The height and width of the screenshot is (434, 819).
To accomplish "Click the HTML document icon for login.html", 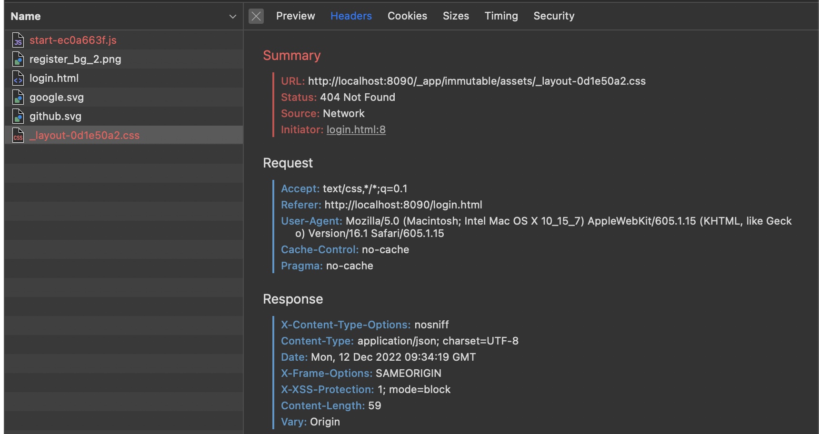I will coord(18,79).
